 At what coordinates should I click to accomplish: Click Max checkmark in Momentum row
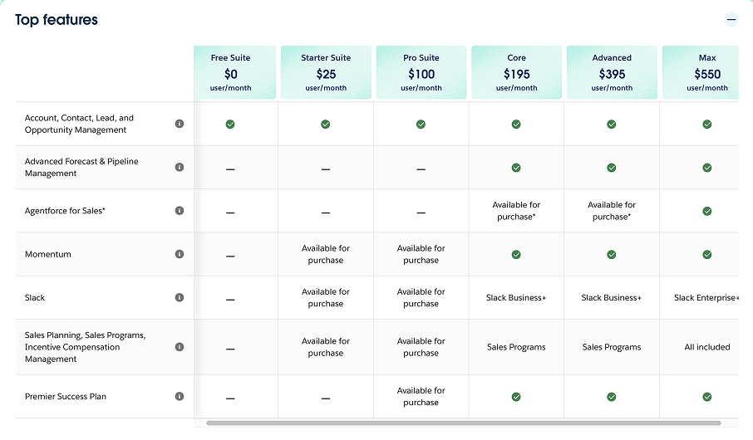click(x=707, y=254)
